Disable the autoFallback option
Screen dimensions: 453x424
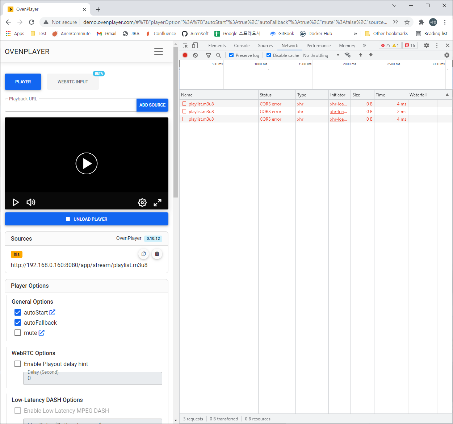pos(18,322)
